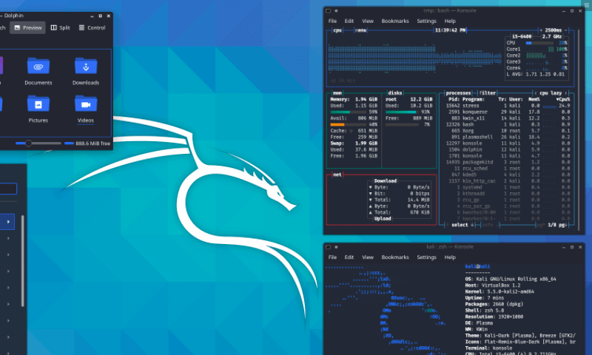
Task: Open View menu in zsh Konsole window
Action: point(368,257)
